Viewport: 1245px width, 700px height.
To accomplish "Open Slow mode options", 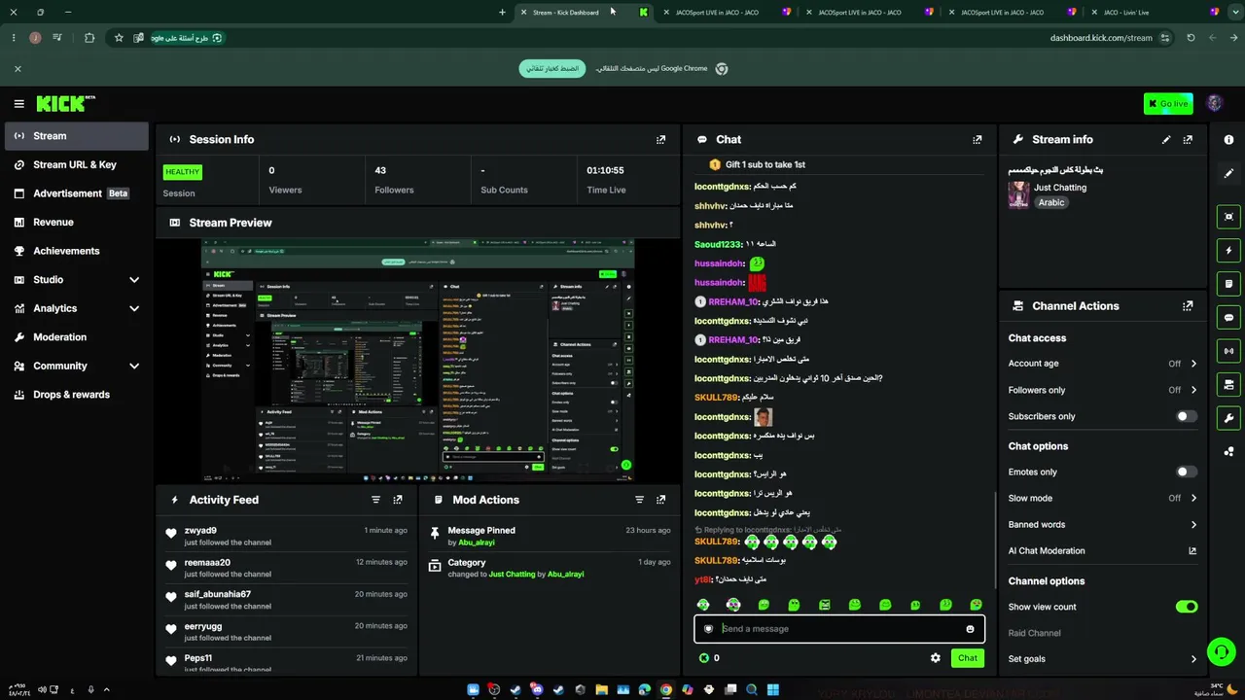I will pyautogui.click(x=1103, y=498).
